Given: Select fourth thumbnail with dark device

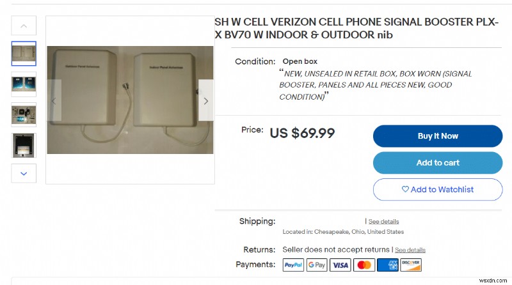Looking at the screenshot, I should [24, 145].
